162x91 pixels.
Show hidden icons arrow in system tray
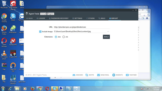click(139, 89)
